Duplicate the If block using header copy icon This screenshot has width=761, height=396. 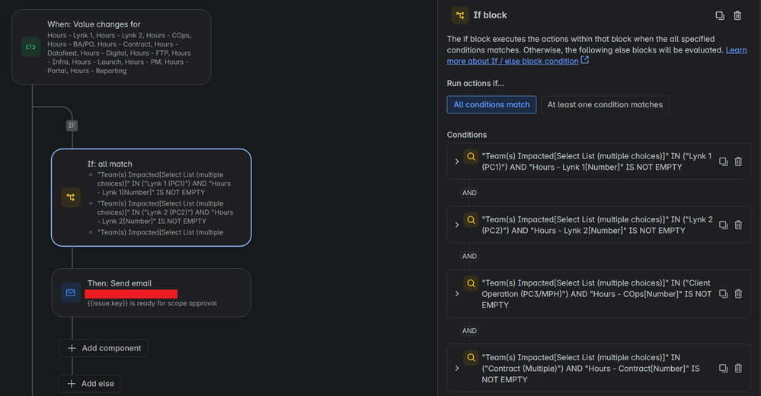click(x=720, y=15)
